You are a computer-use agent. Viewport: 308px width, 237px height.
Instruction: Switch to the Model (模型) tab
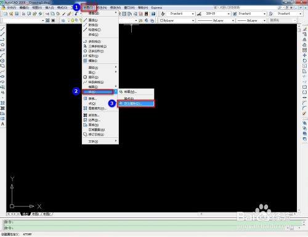pyautogui.click(x=25, y=214)
